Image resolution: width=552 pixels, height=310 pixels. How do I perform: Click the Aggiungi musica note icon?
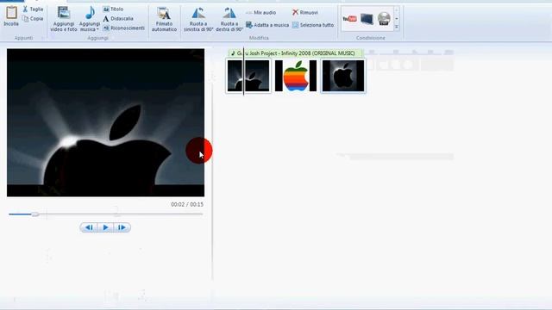coord(90,13)
